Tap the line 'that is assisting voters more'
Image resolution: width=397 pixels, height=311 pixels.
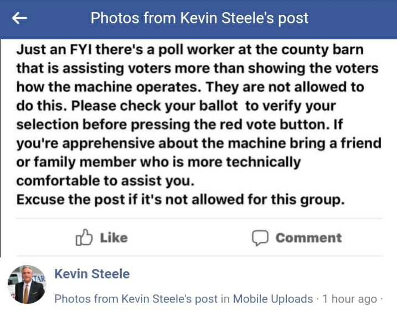click(197, 68)
